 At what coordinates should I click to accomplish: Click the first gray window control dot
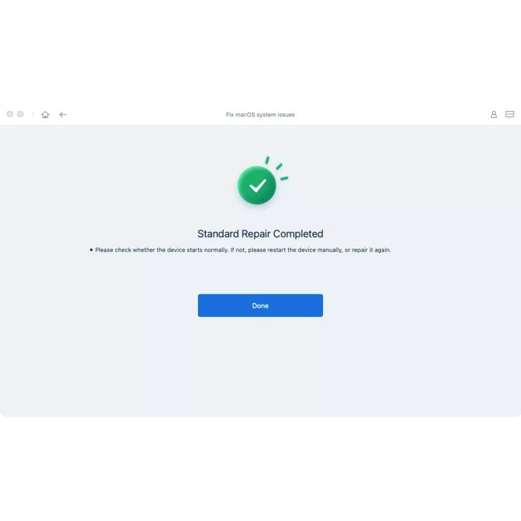(10, 115)
